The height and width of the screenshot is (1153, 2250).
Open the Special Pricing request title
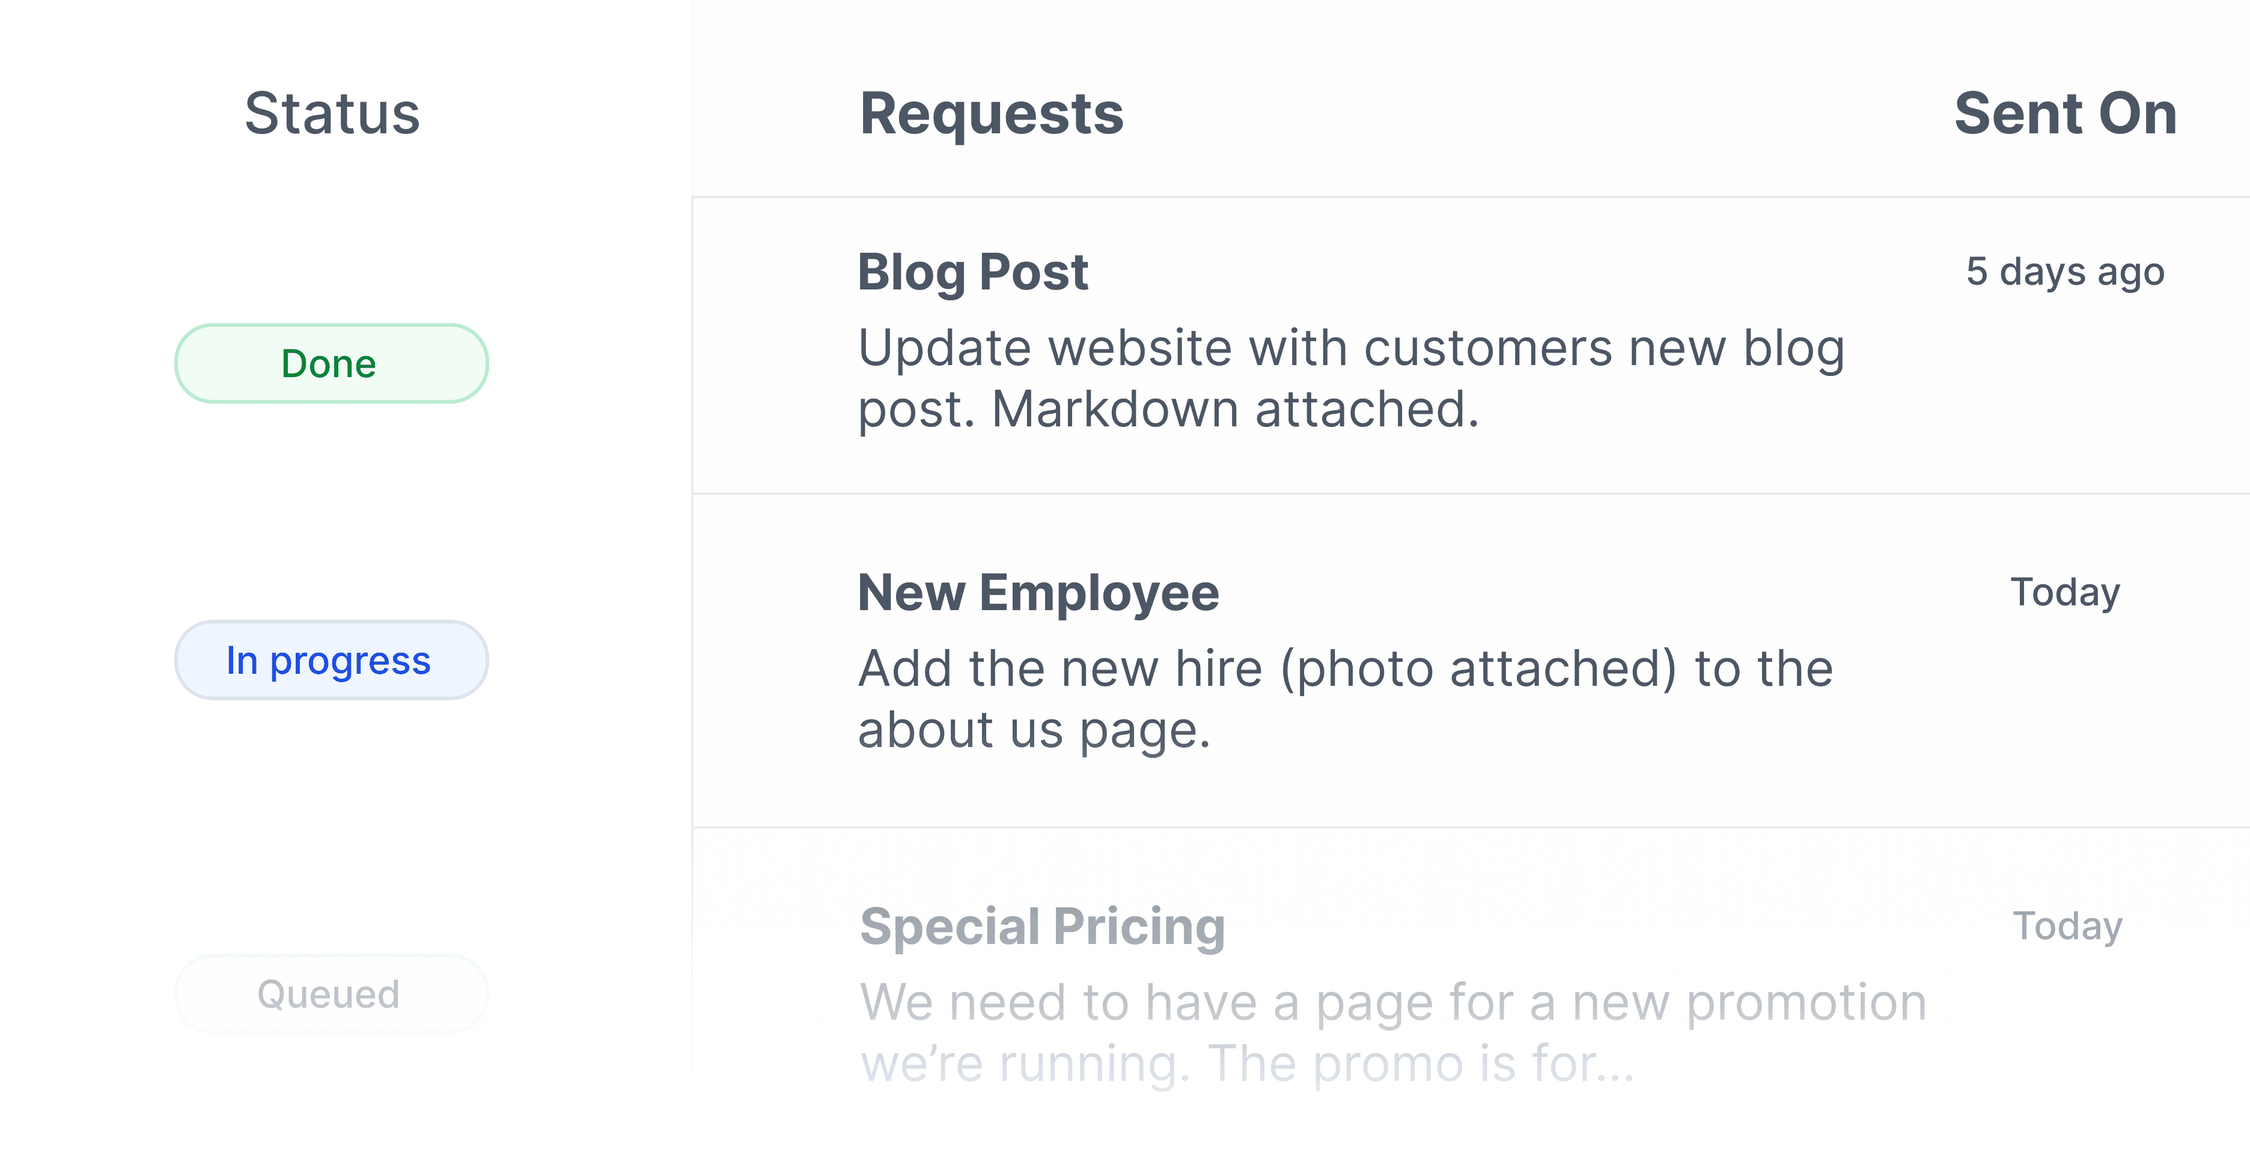(x=1042, y=926)
